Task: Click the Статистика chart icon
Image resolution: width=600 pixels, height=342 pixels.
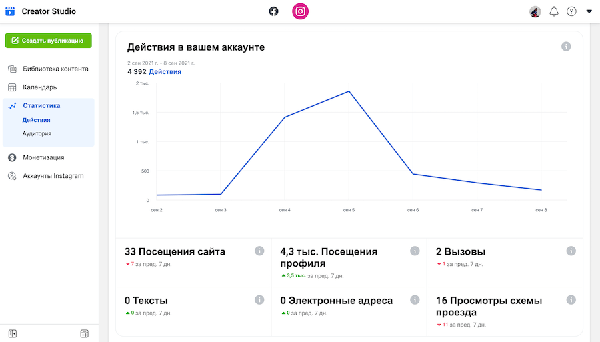Action: pos(12,105)
